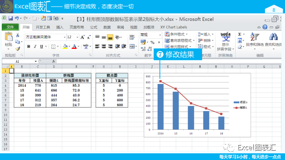Click the Save icon in quick access toolbar
This screenshot has width=285, height=160.
click(x=10, y=18)
